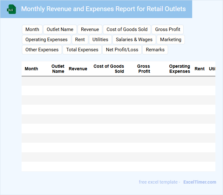
Task: Click the report title heading text
Action: [x=103, y=9]
